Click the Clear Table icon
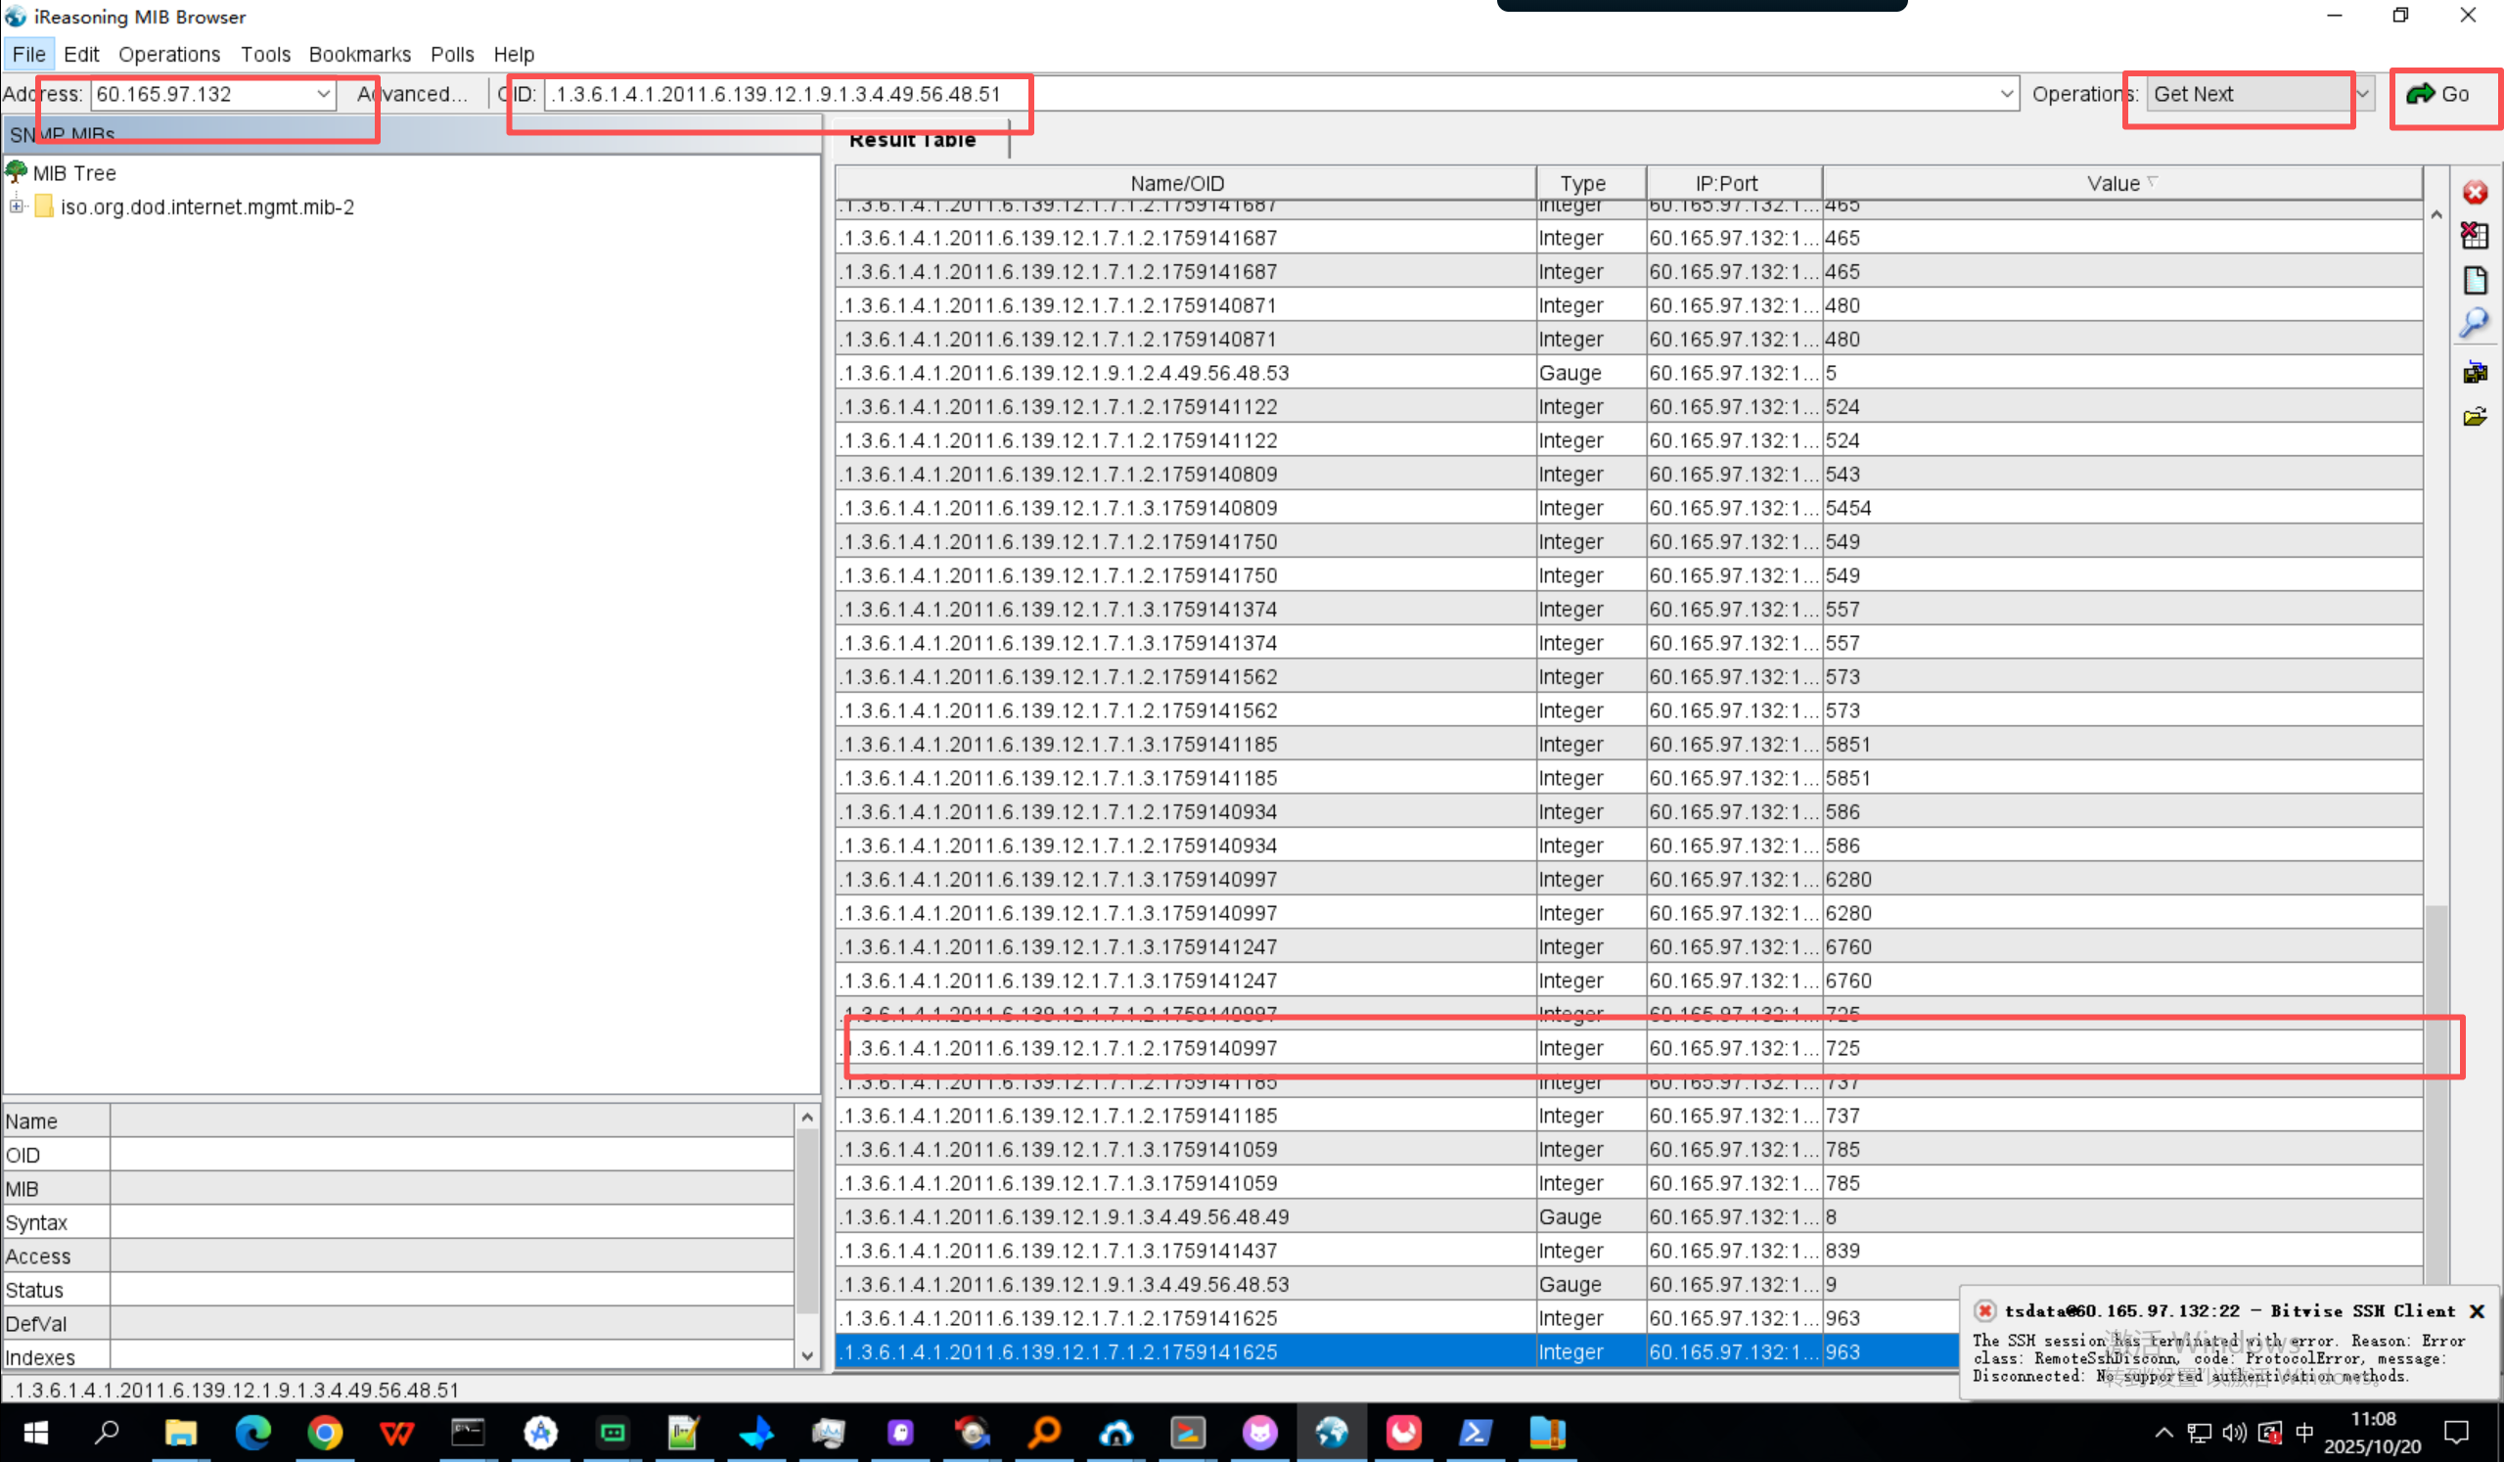The height and width of the screenshot is (1462, 2504). (2475, 236)
